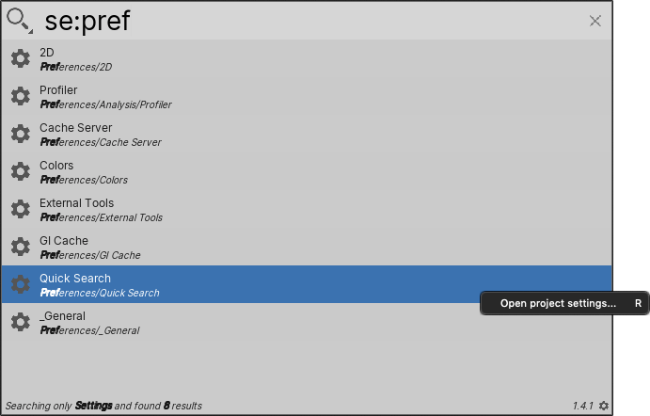Select the External Tools result row
Viewport: 650px width, 416px height.
point(307,209)
